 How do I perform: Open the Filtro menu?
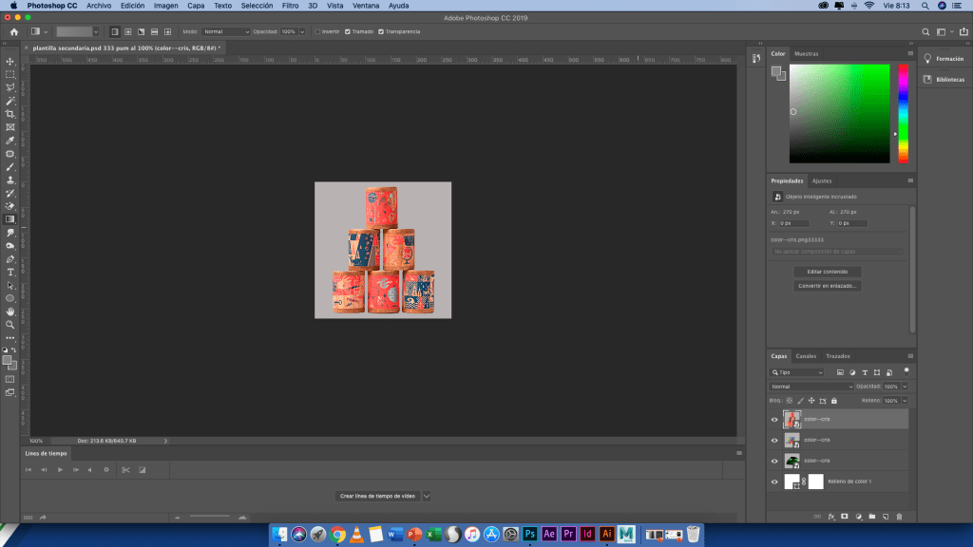[x=291, y=6]
